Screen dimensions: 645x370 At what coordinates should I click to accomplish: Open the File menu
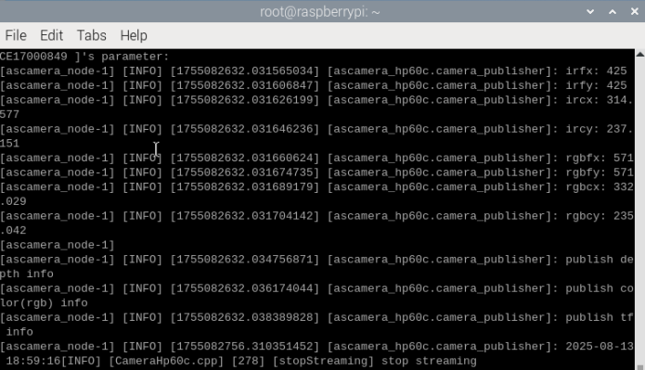tap(16, 35)
